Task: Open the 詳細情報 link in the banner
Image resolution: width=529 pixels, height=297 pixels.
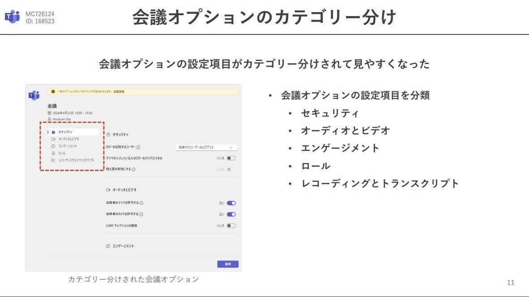Action: [119, 91]
